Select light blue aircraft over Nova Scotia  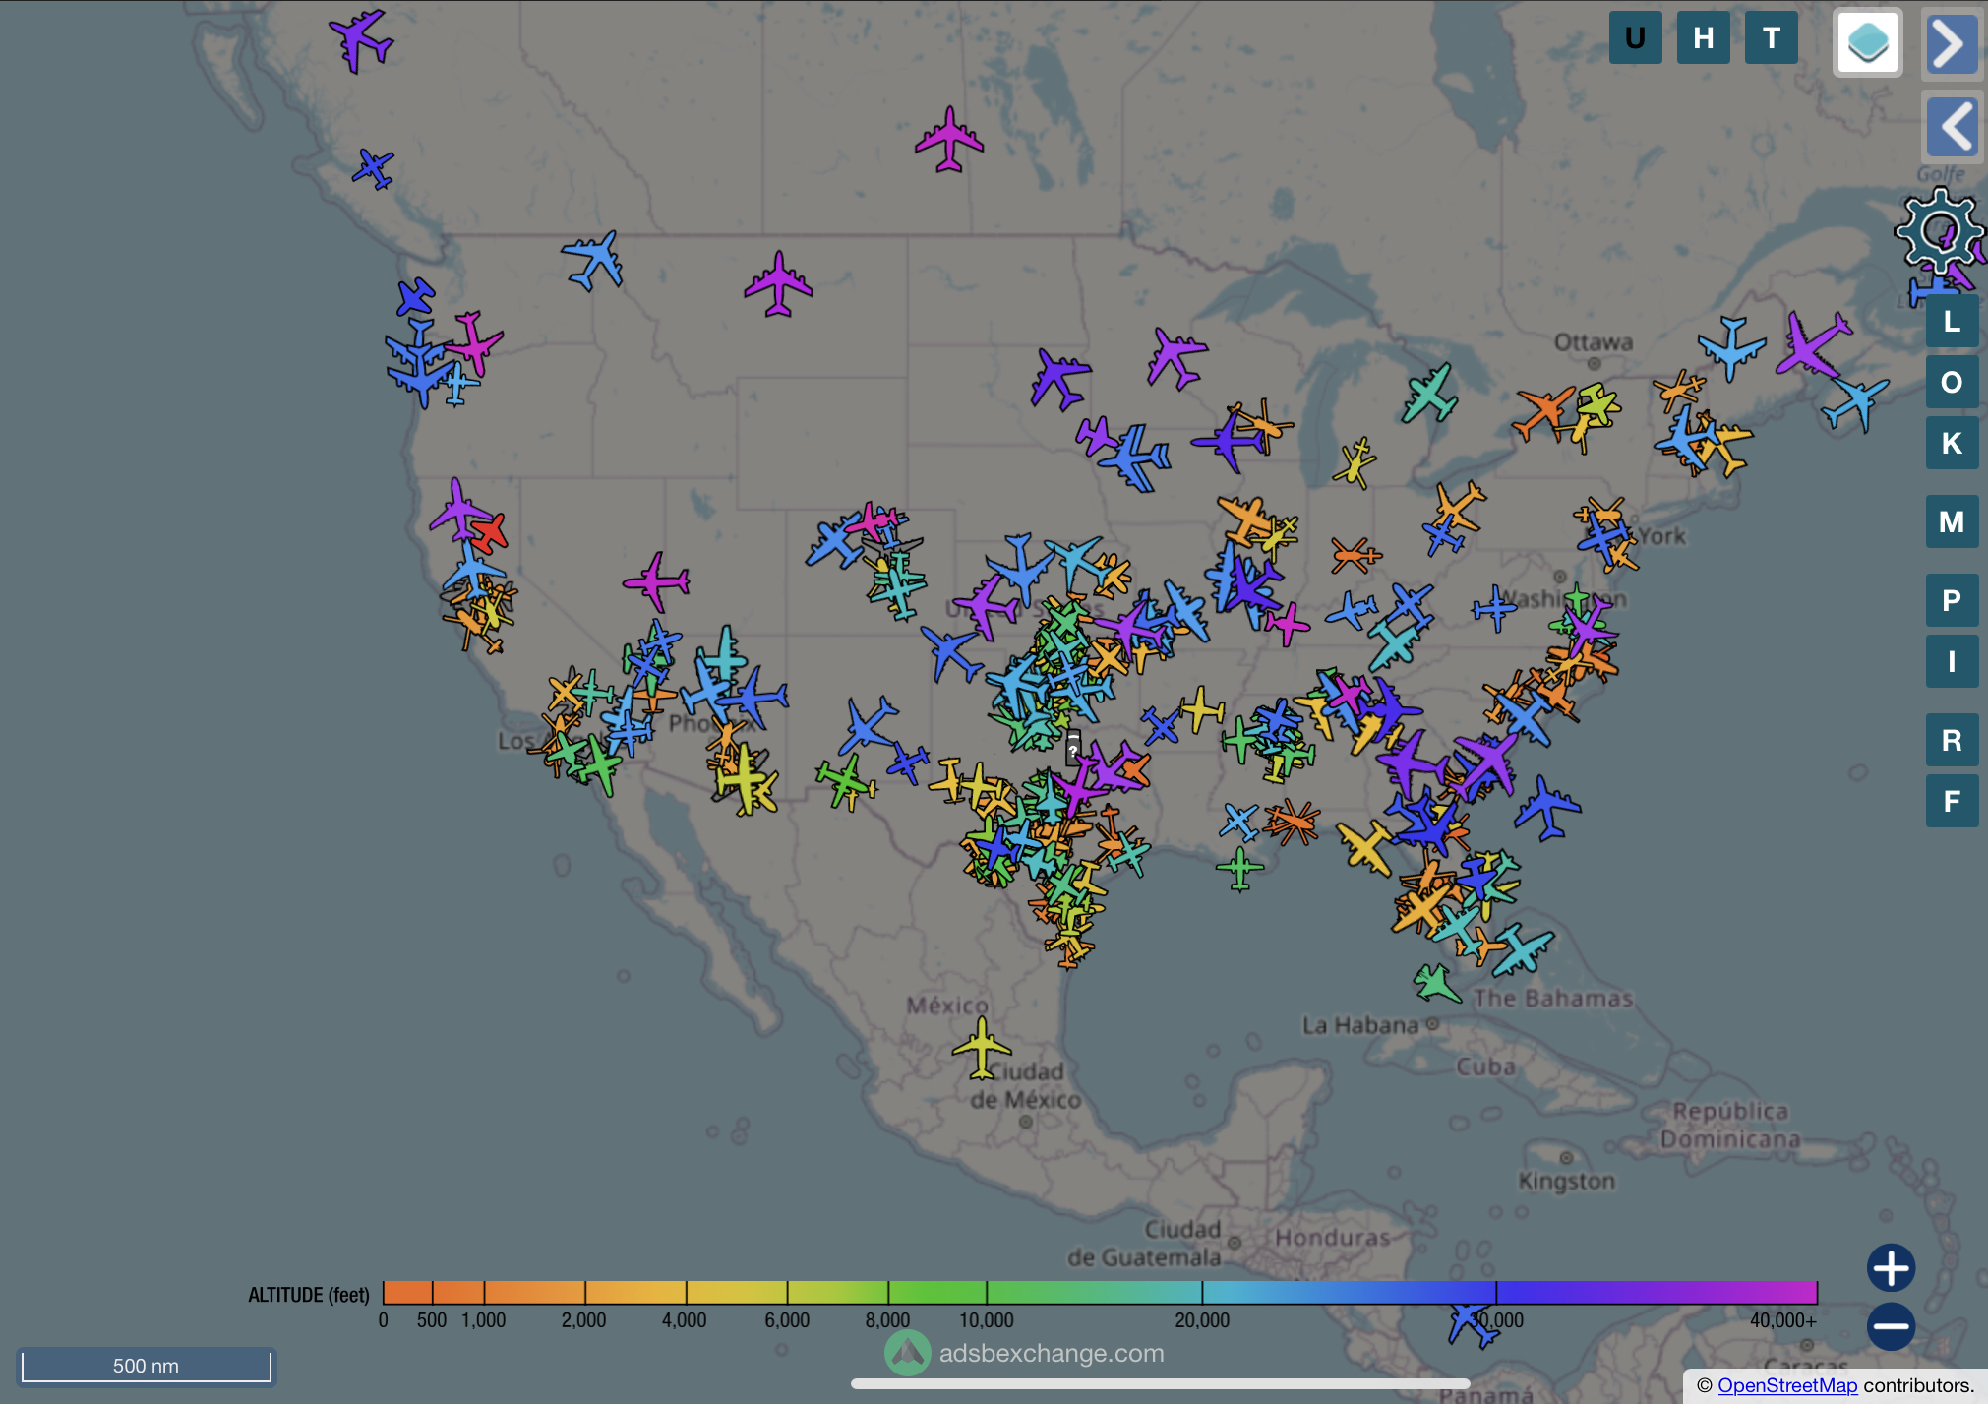coord(1855,404)
